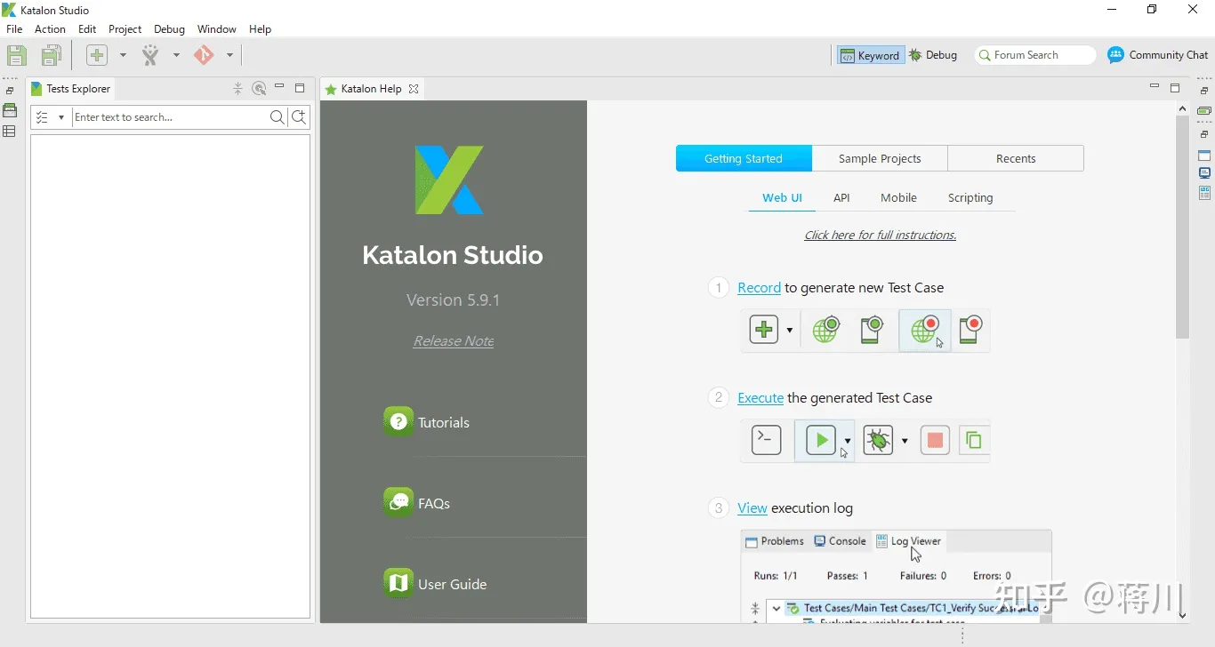Open the Release Note link
Screen dimensions: 1215x647
[x=454, y=341]
